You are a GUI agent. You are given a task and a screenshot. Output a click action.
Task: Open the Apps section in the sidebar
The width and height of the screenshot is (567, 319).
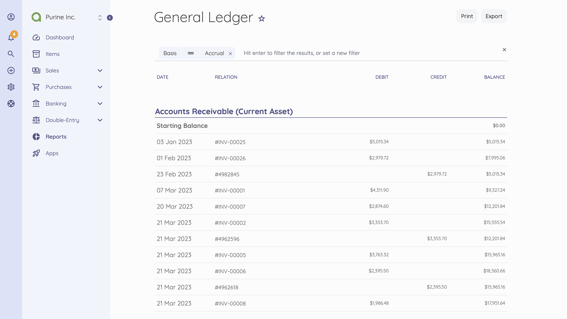click(52, 153)
